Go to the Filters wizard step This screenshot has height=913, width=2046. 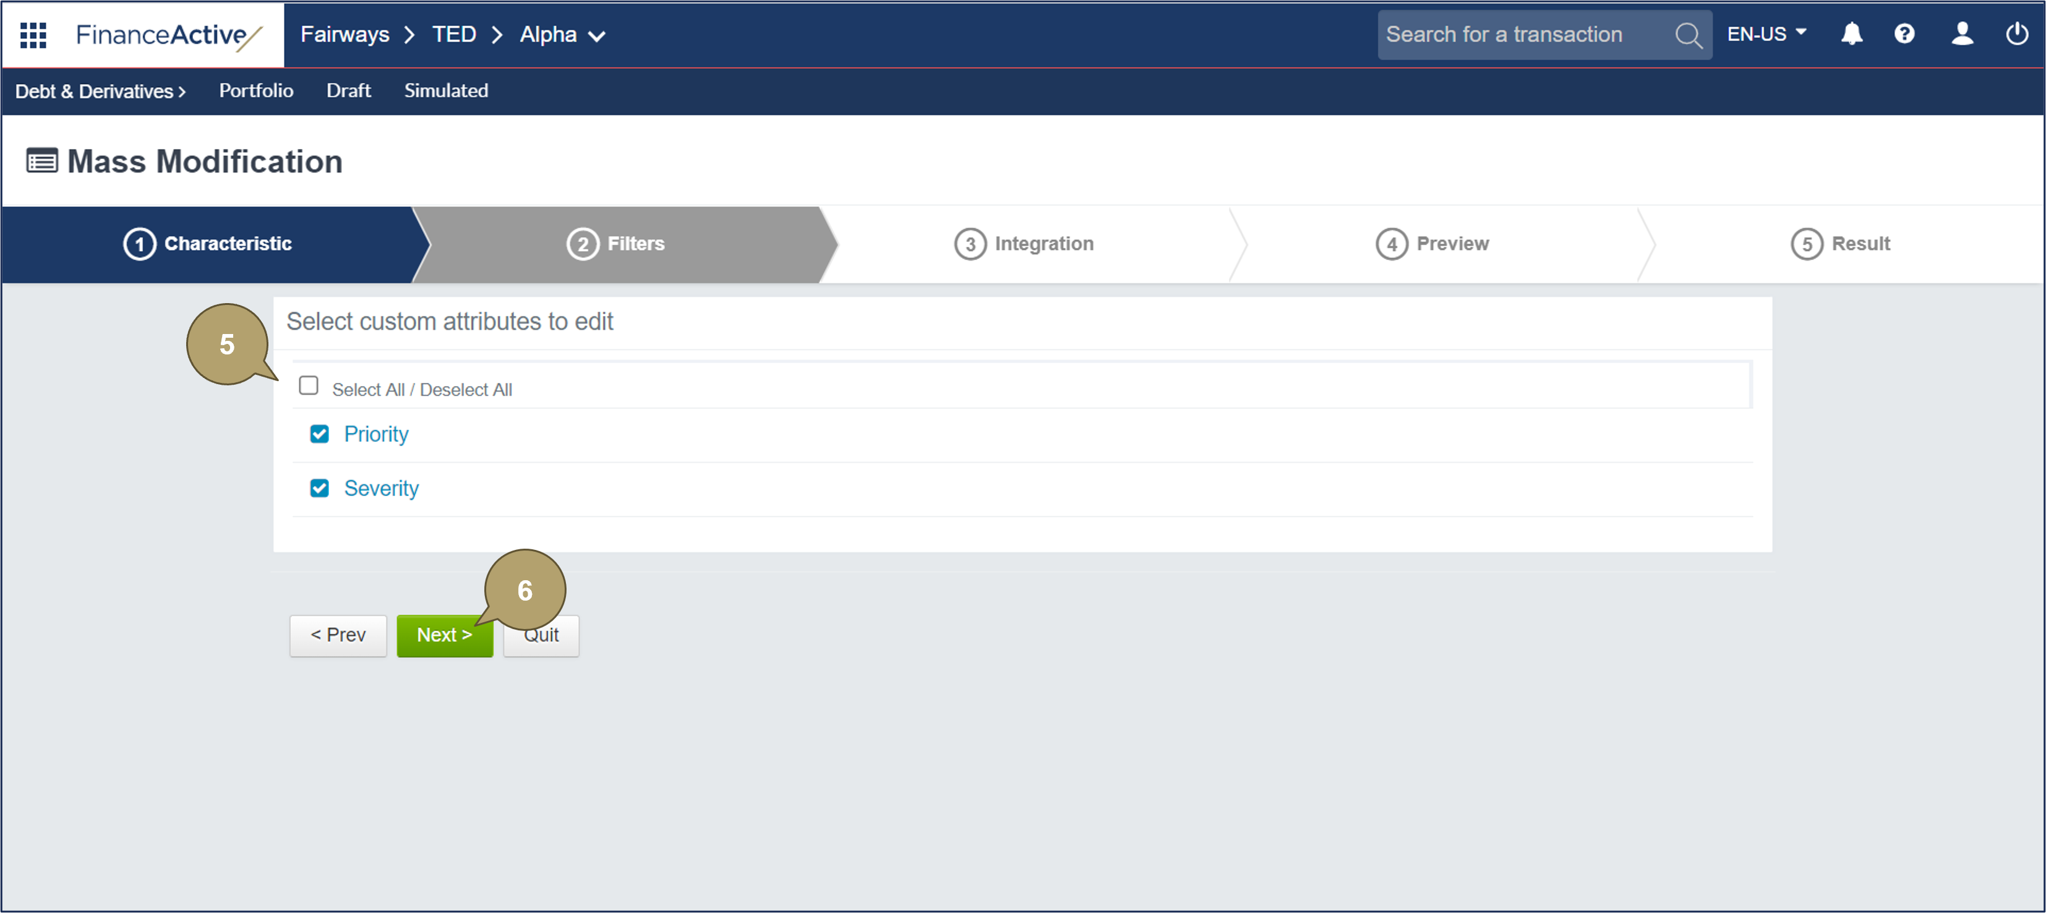(x=617, y=244)
